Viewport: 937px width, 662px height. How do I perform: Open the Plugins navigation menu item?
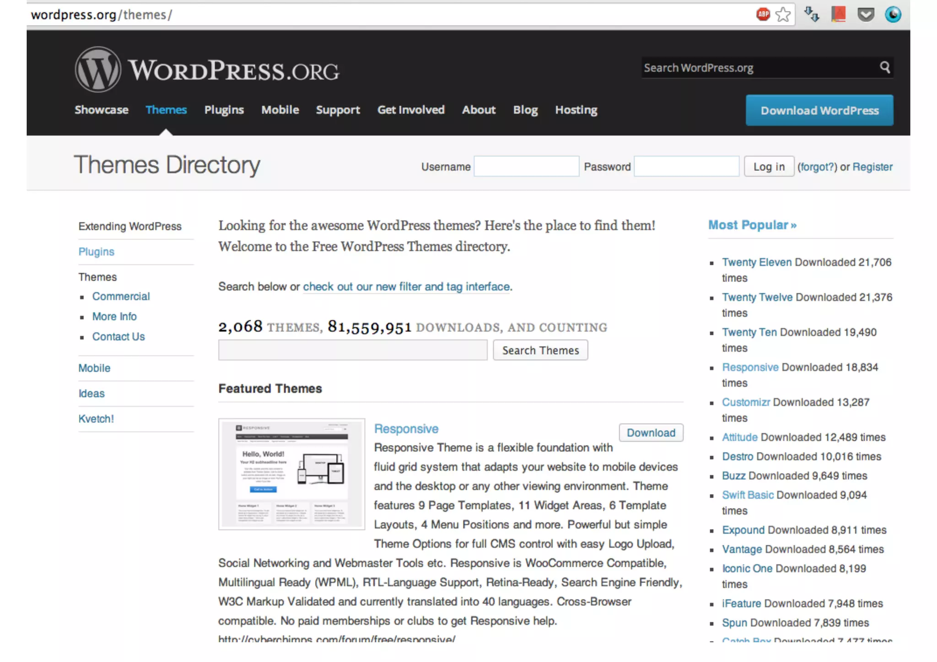point(224,110)
